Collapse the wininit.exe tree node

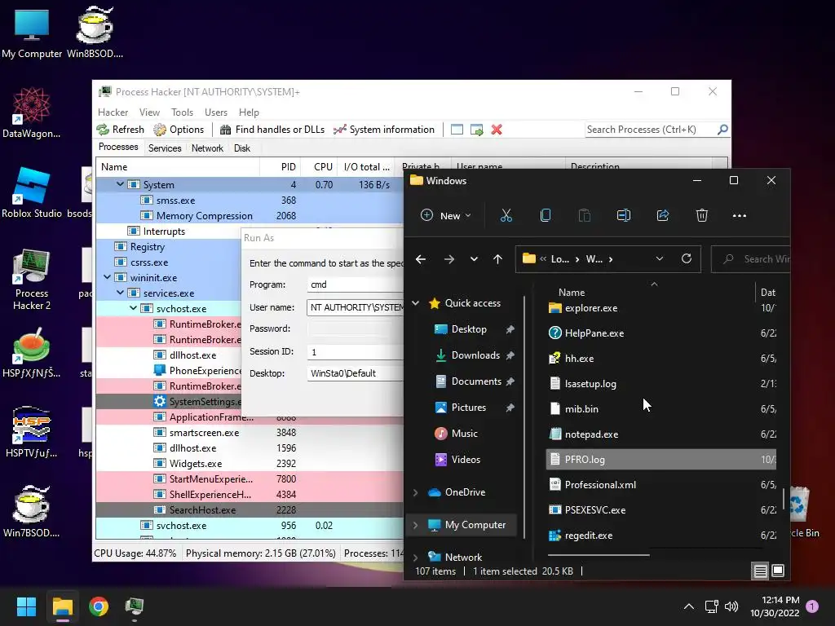108,277
